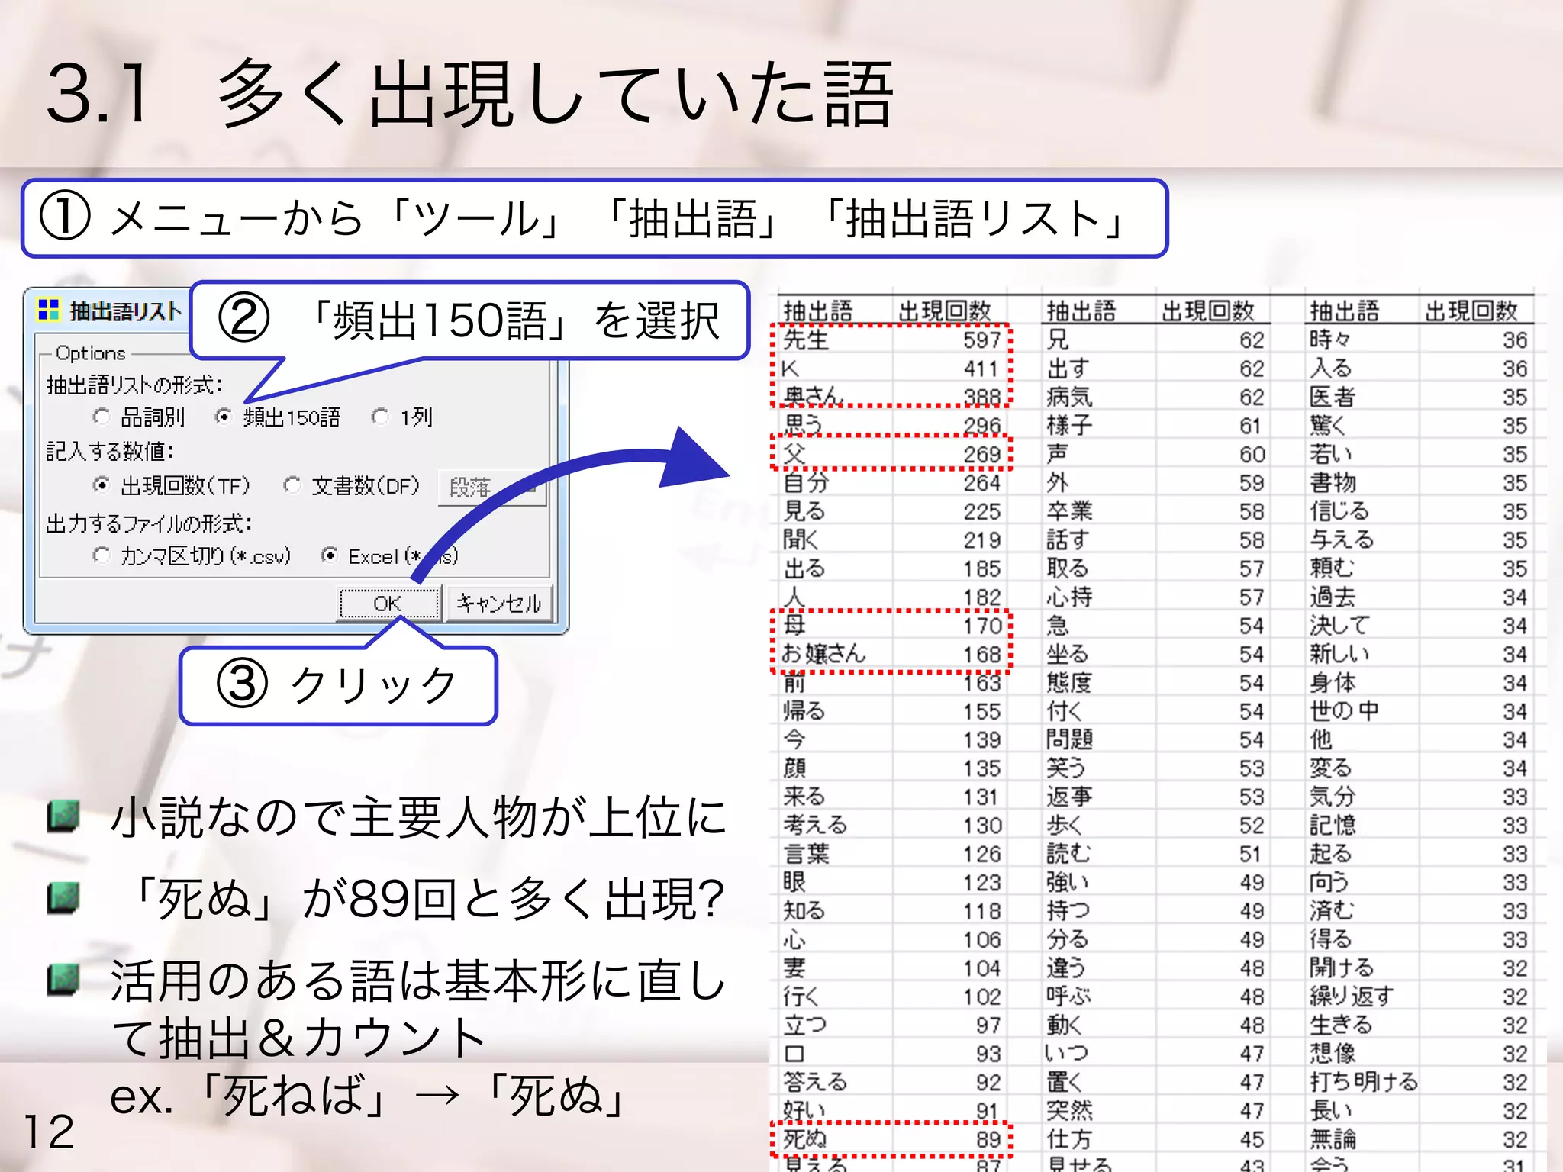The image size is (1563, 1172).
Task: Choose 出現回数(TF) option
Action: coord(102,485)
